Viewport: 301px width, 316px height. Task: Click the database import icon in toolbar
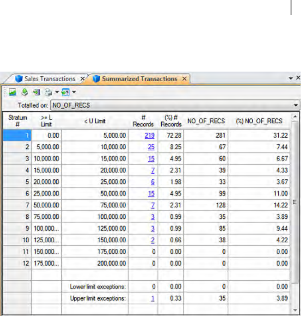[x=37, y=92]
